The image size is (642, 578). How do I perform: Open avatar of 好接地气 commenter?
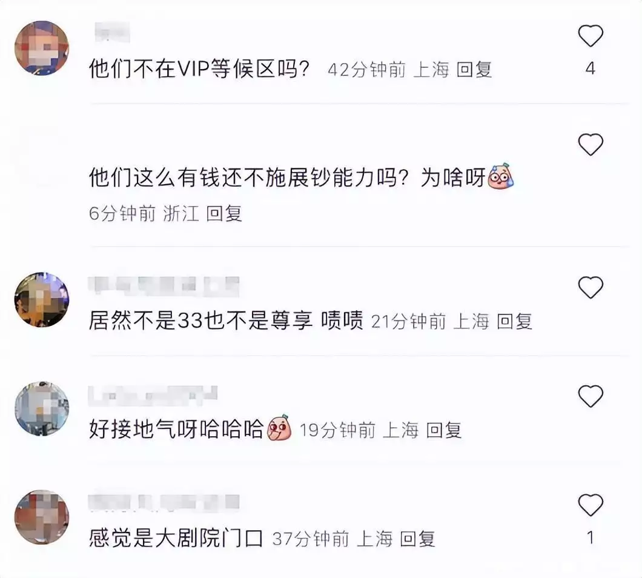click(x=42, y=408)
